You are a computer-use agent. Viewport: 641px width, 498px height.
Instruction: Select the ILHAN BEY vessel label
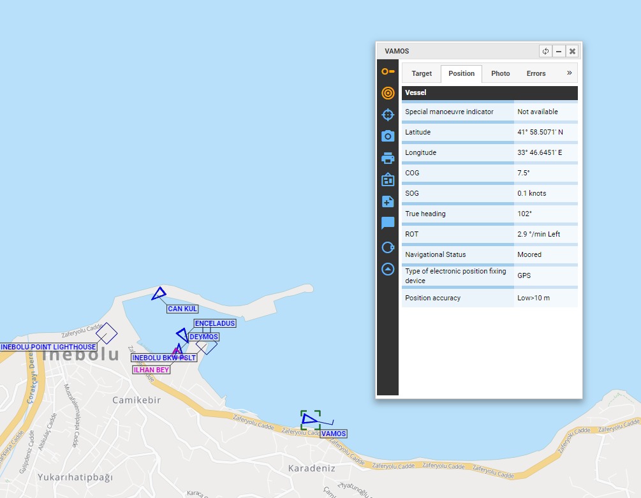151,370
